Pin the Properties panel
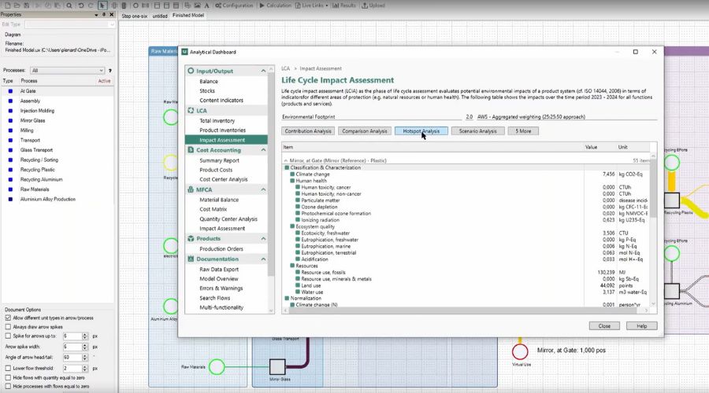The width and height of the screenshot is (709, 393). 104,15
